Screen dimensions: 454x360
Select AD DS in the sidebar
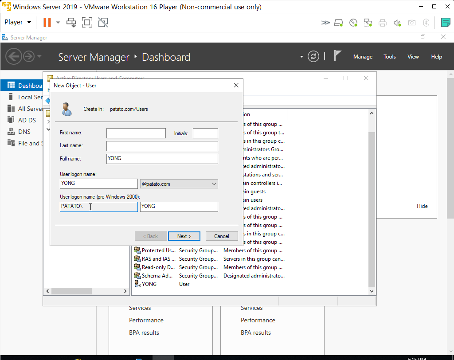22,120
